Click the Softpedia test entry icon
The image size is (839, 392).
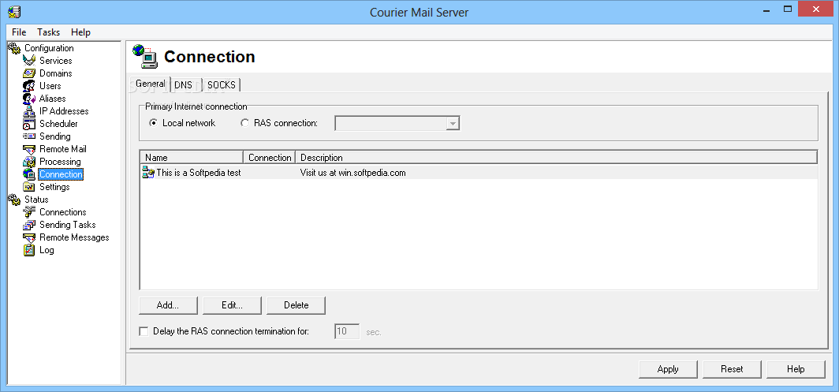tap(147, 173)
